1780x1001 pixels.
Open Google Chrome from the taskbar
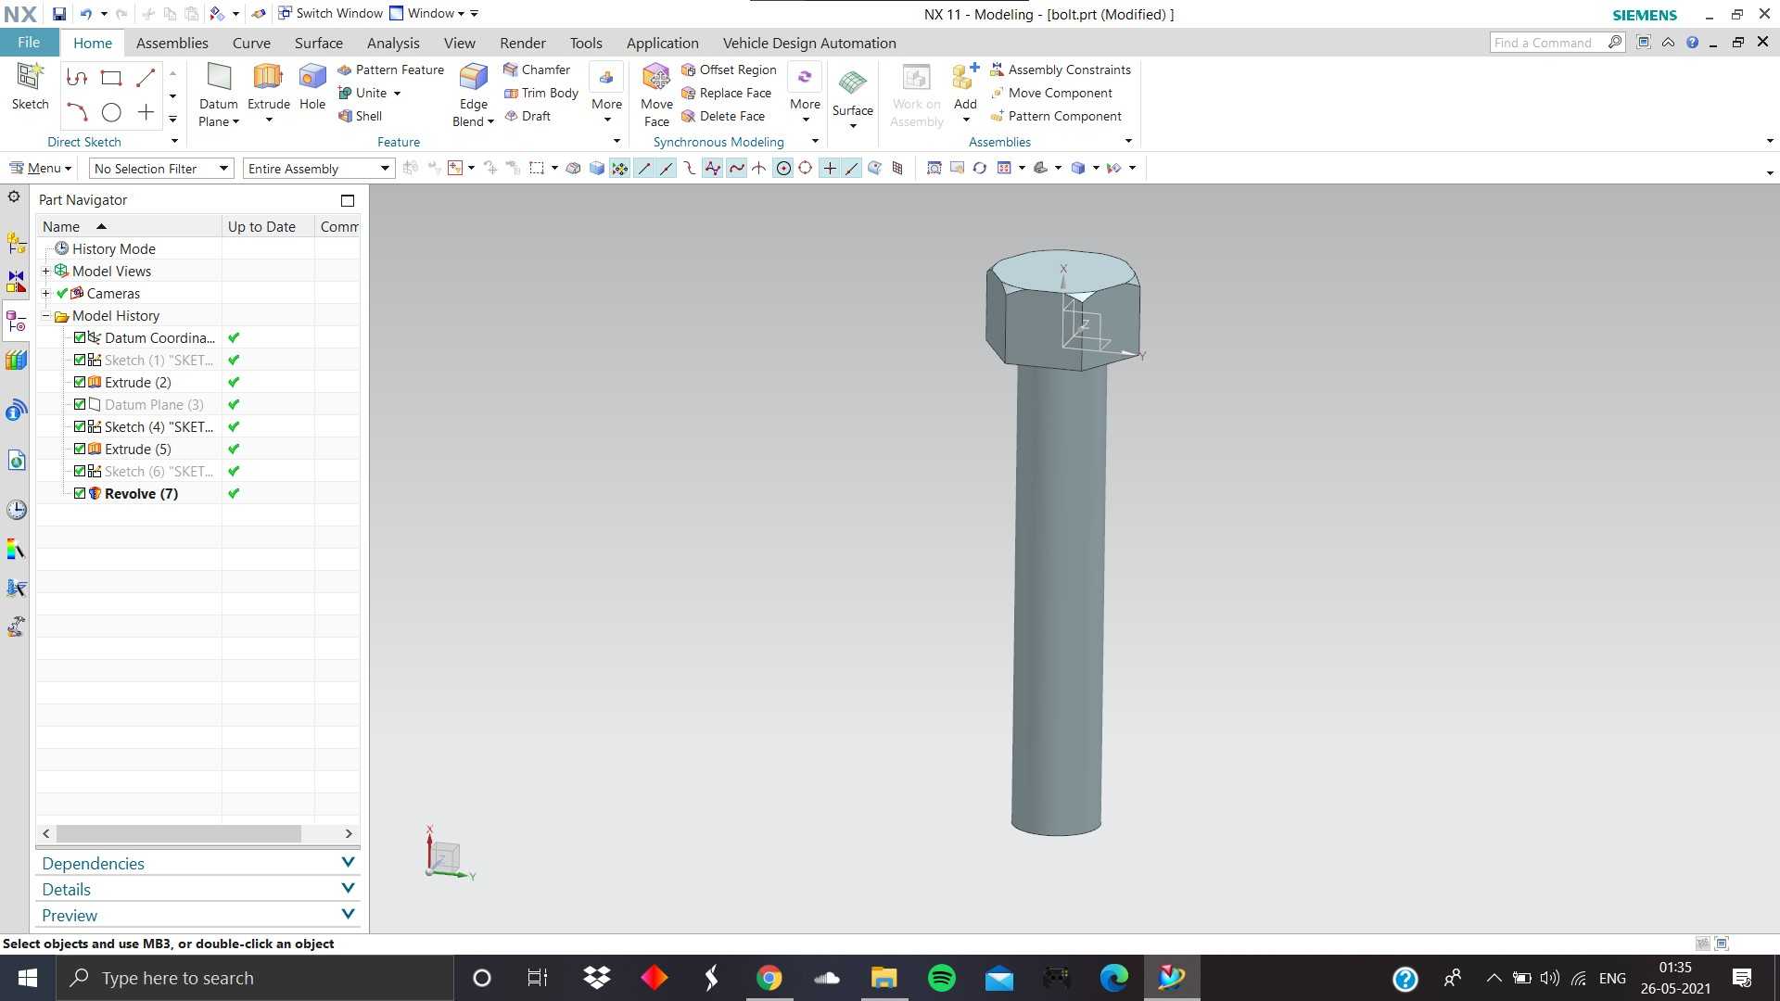point(769,978)
